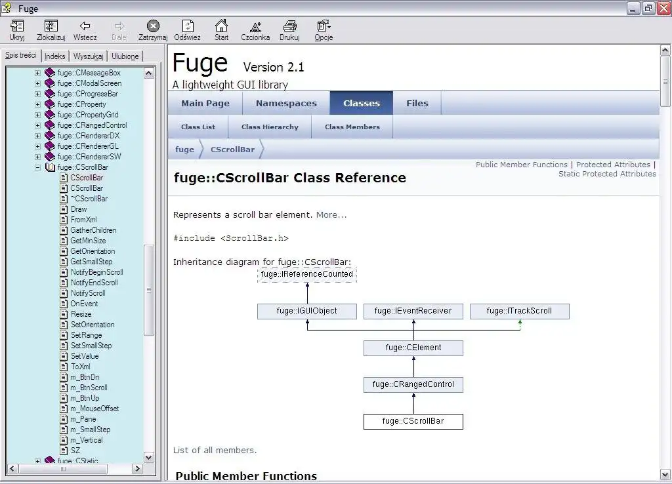Go to the start page with the Start house icon
Image resolution: width=672 pixels, height=484 pixels.
[x=221, y=26]
